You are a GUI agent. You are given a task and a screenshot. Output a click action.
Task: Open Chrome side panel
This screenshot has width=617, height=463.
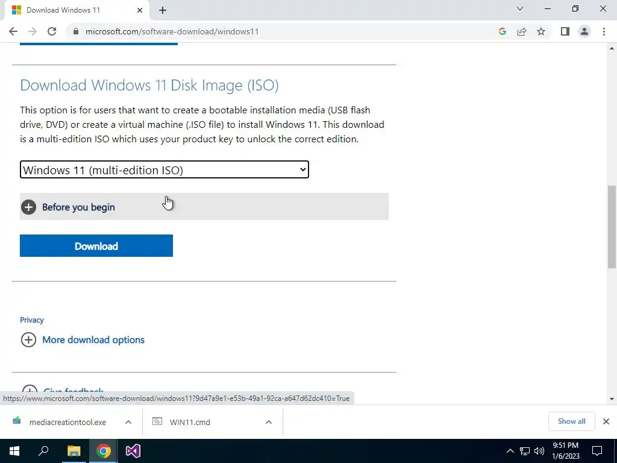click(565, 31)
